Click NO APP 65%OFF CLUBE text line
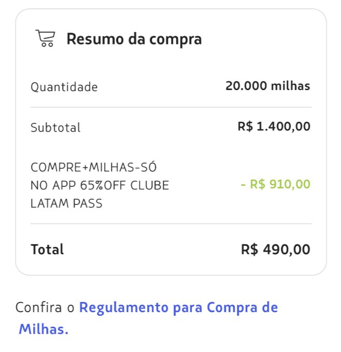Screen dimensions: 341x352 click(100, 185)
